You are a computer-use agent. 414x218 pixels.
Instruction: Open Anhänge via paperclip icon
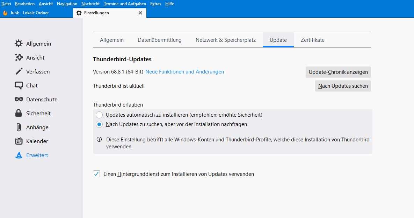[19, 127]
